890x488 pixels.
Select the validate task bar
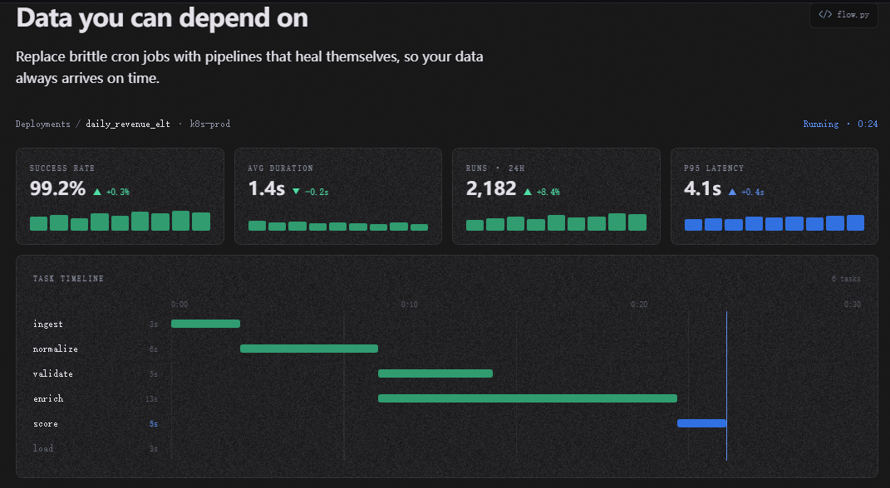(435, 373)
